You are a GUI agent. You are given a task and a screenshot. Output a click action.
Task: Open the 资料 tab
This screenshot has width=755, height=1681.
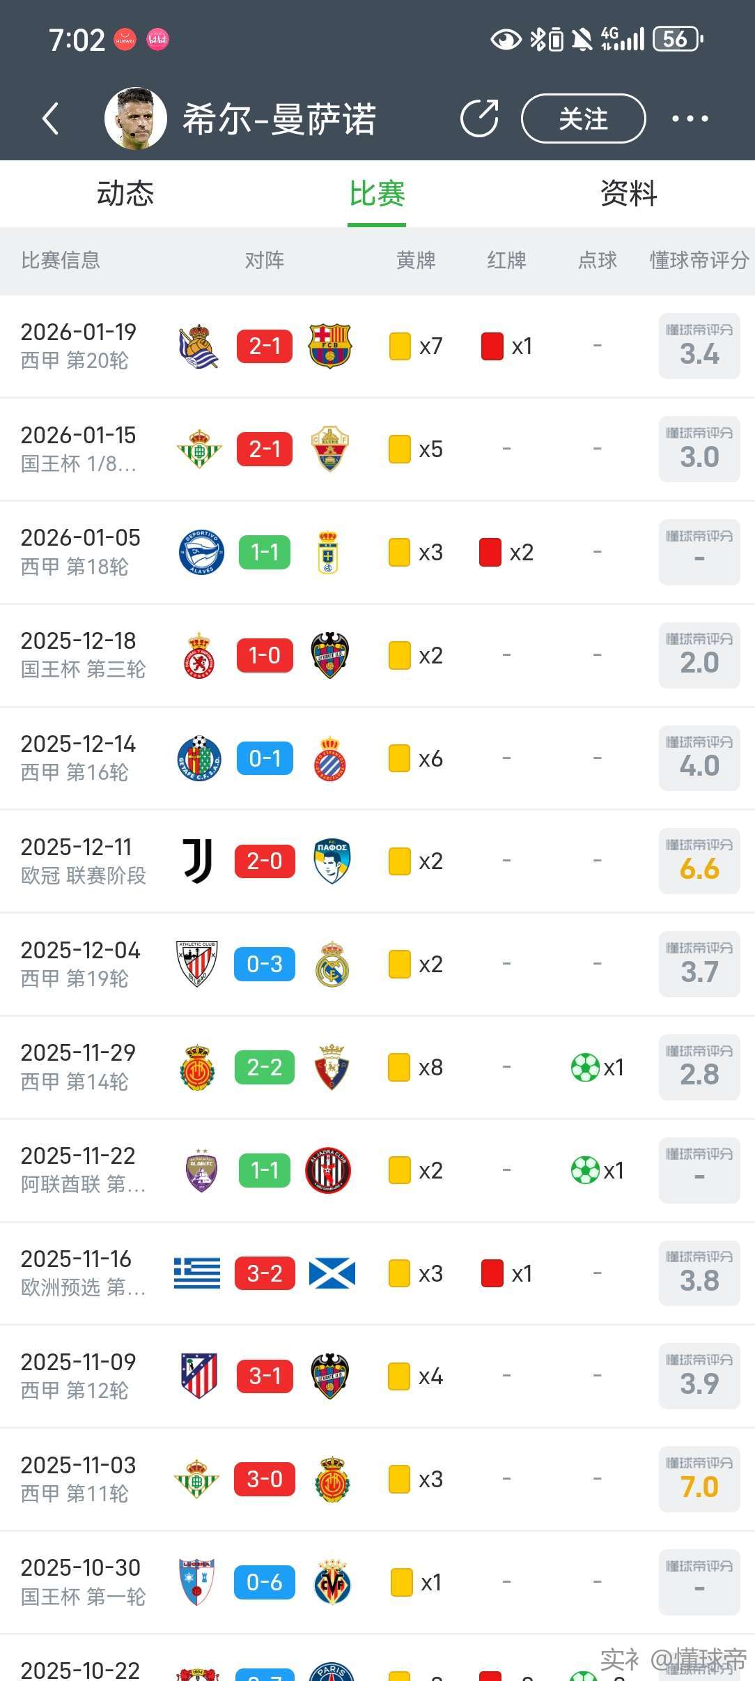628,193
